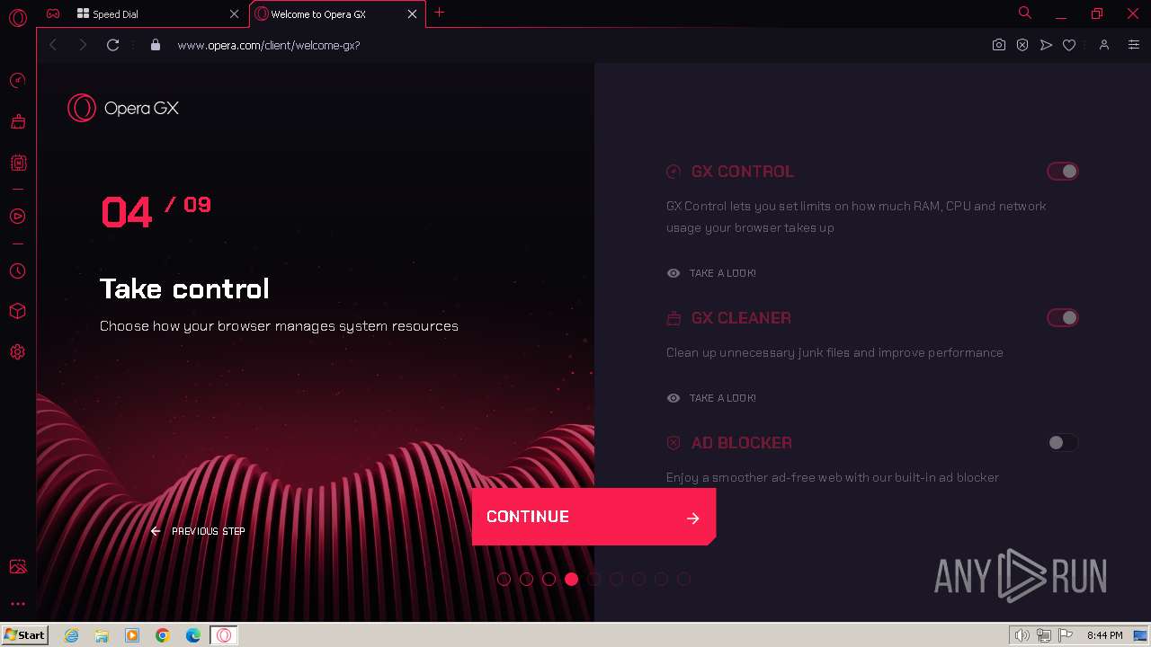This screenshot has width=1151, height=647.
Task: Open GX Corner gamepad tab icon
Action: tap(54, 13)
